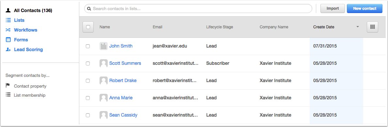Click the Lead Scoring person-plus icon
Viewport: 388px width, 127px height.
(8, 50)
